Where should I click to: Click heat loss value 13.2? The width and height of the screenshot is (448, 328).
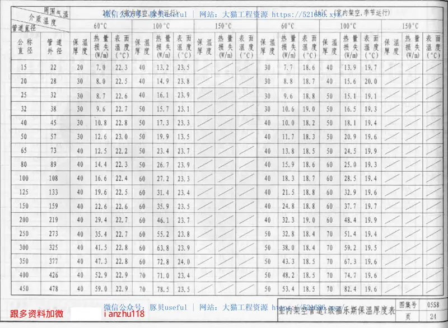click(x=162, y=67)
